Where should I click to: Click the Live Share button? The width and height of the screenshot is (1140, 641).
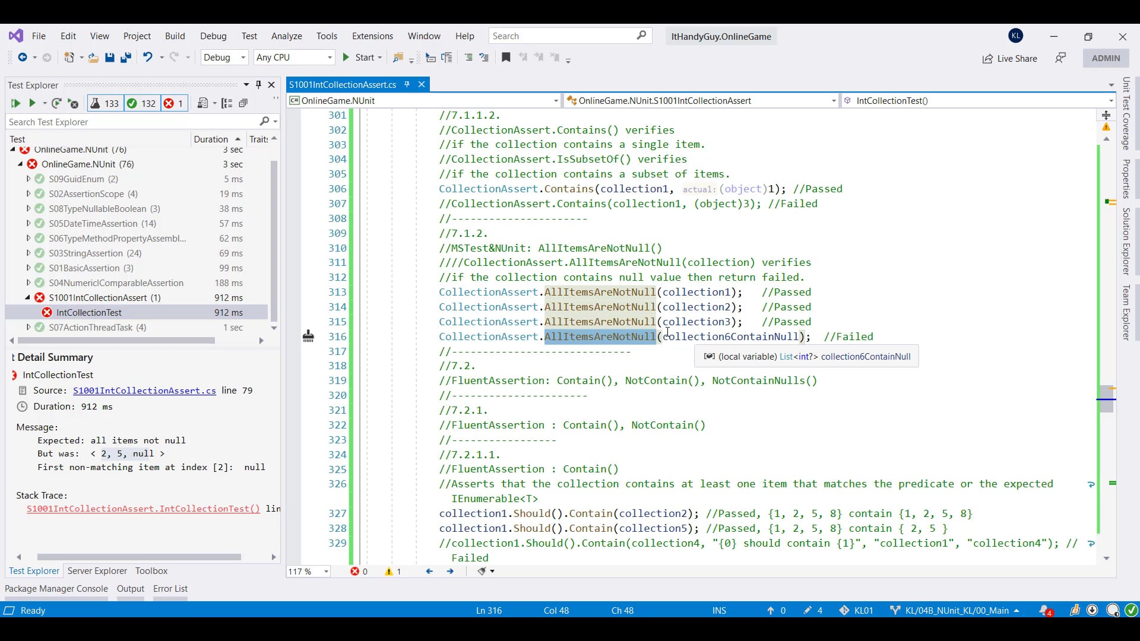pos(1009,58)
